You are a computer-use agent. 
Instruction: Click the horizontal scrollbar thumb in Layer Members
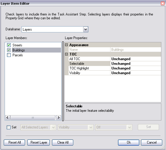pos(33,118)
